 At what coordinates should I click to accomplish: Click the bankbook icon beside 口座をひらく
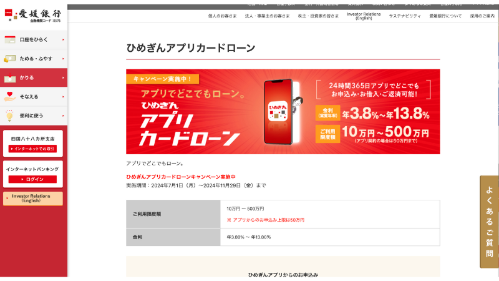(x=10, y=39)
